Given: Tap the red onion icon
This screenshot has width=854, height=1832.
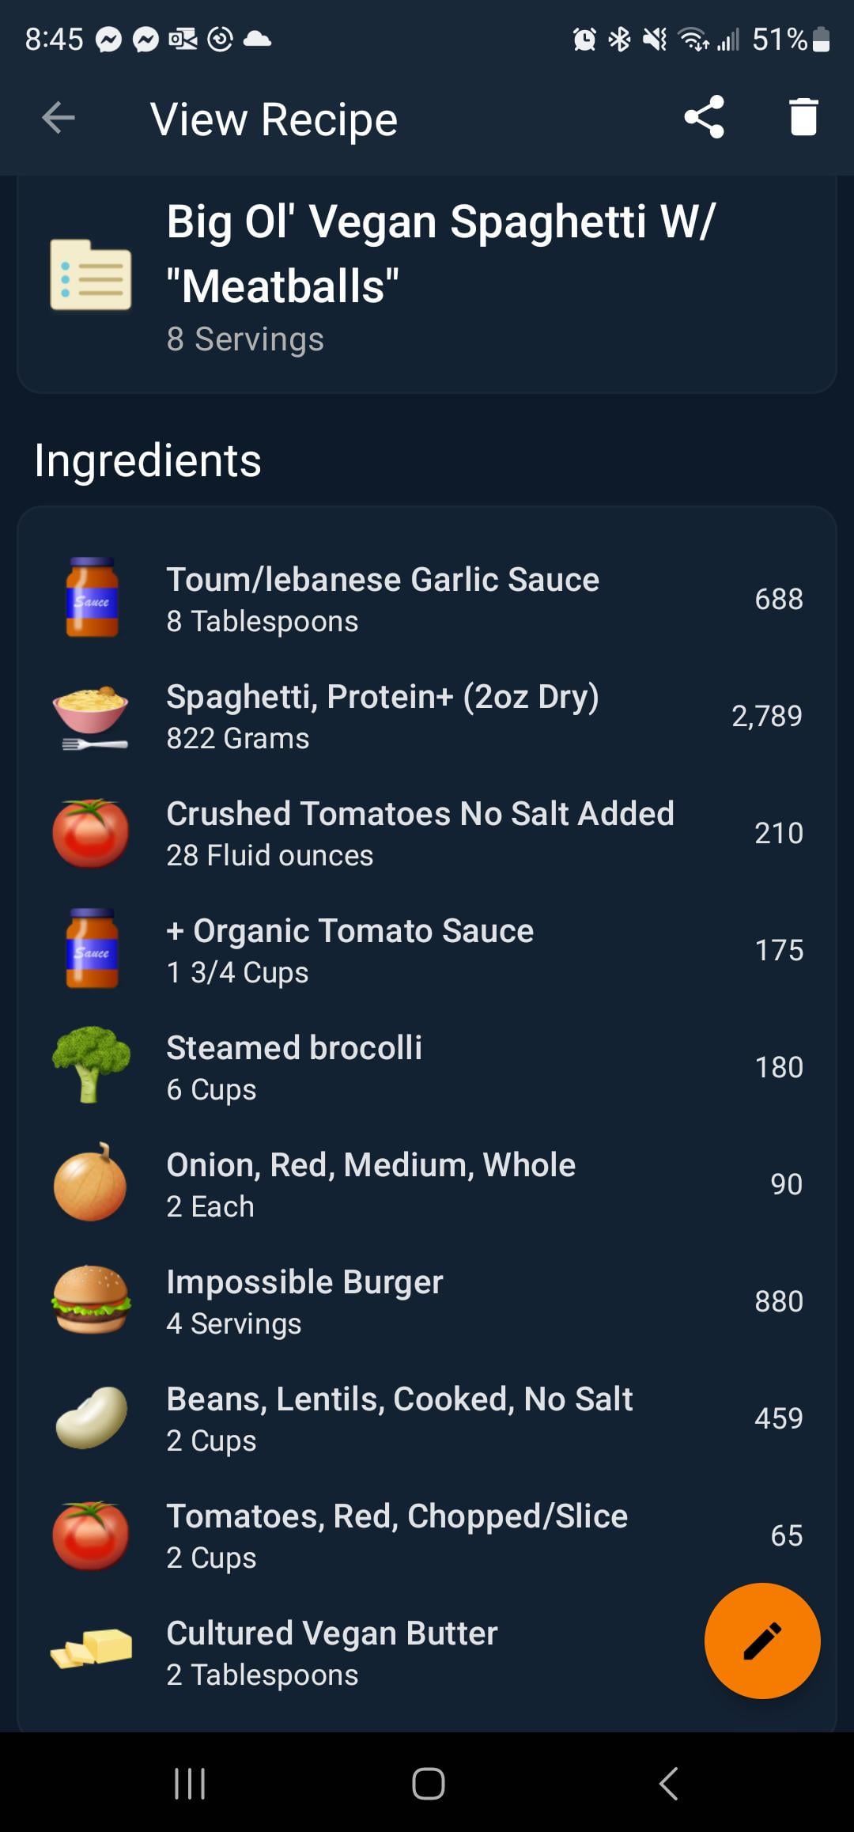Looking at the screenshot, I should click(x=91, y=1183).
